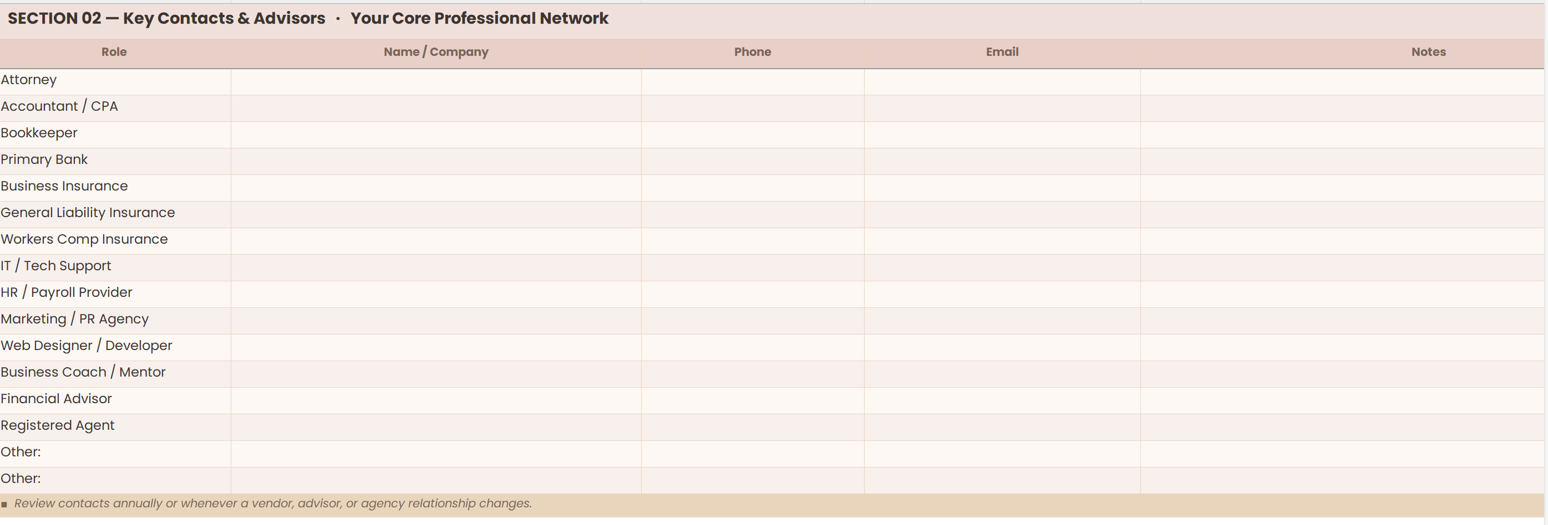Click the Name / Company cell for Business Insurance

436,188
